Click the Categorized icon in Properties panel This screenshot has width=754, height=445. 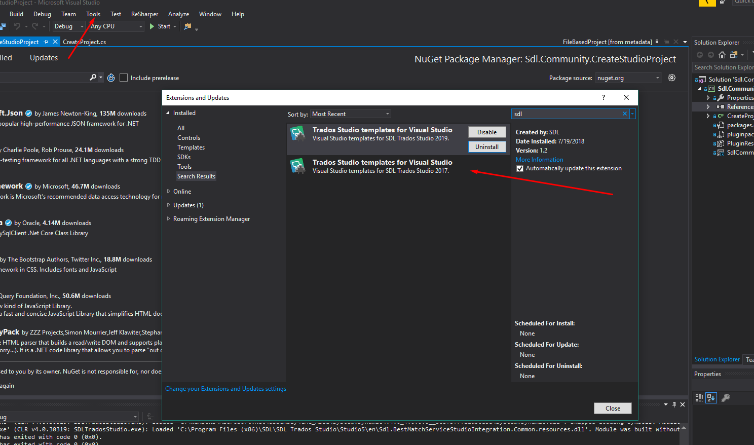point(699,398)
